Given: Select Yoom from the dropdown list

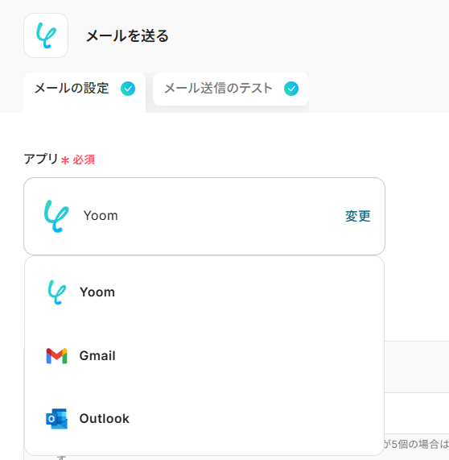Looking at the screenshot, I should [x=204, y=292].
